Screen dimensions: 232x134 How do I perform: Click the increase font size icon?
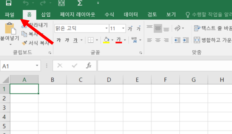pyautogui.click(x=130, y=28)
